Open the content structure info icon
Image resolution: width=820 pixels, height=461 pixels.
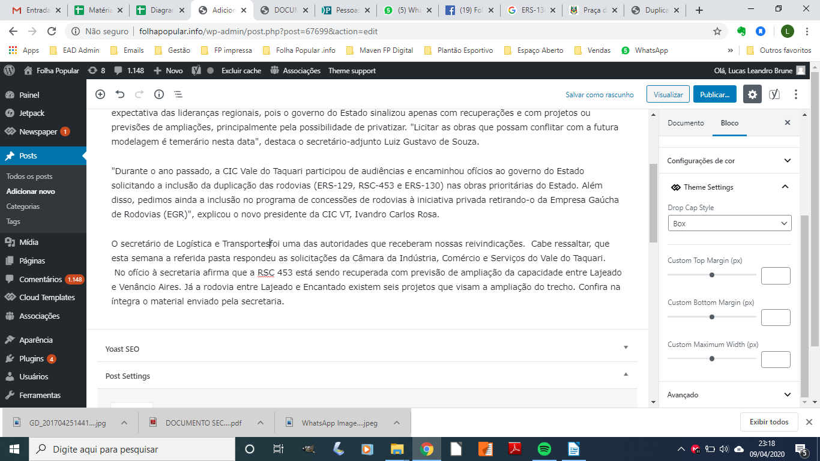[159, 94]
